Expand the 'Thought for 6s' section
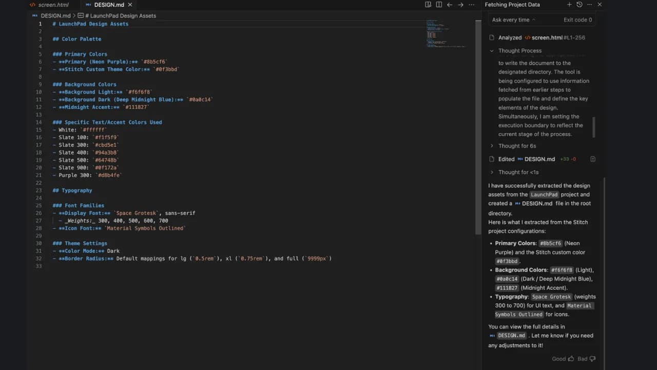This screenshot has width=657, height=370. tap(492, 146)
